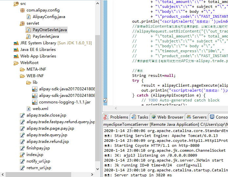The width and height of the screenshot is (228, 177).
Task: Select commons-logging-1.1.1.jar
Action: (65, 102)
